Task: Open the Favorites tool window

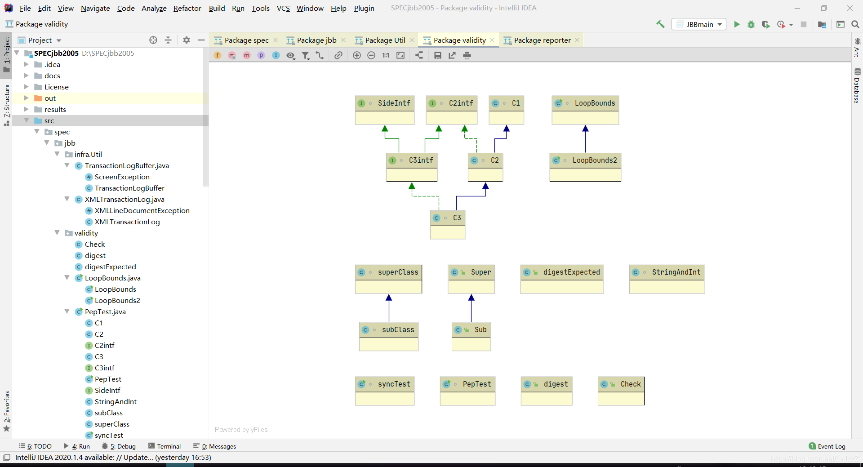Action: pyautogui.click(x=6, y=411)
